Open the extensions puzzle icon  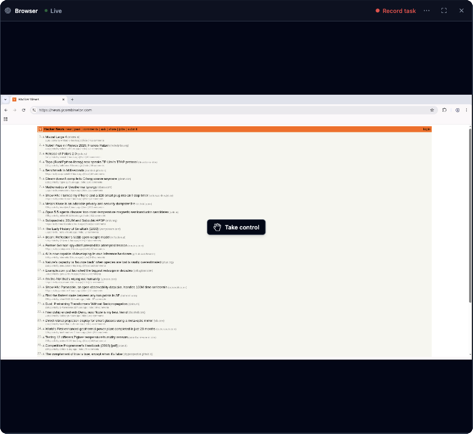point(444,110)
